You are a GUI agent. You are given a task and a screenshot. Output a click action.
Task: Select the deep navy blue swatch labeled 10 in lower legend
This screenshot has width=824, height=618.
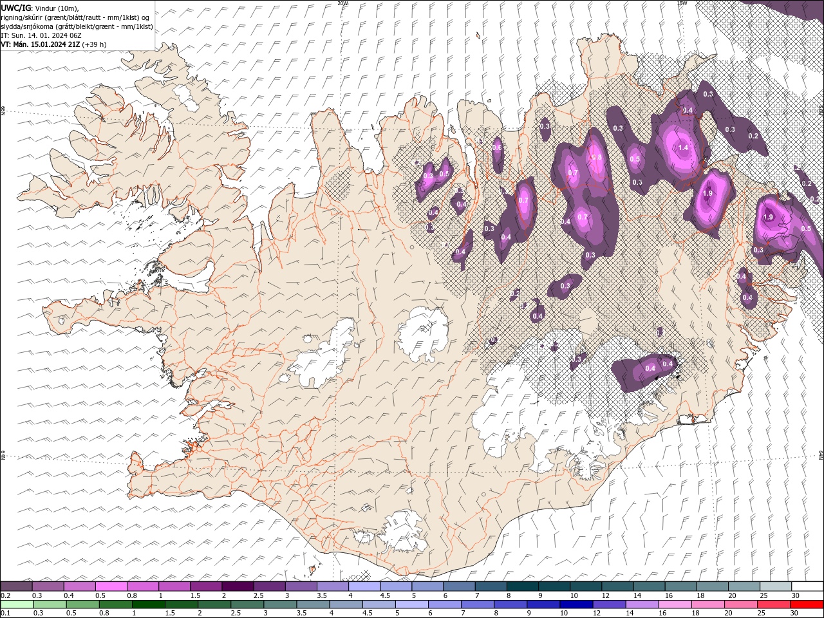click(576, 604)
